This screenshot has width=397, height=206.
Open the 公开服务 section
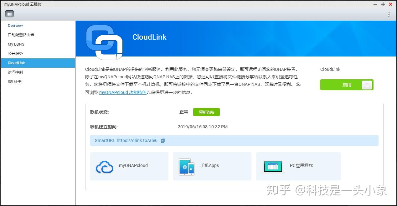15,54
